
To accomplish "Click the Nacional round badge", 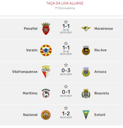I will click(46, 115).
